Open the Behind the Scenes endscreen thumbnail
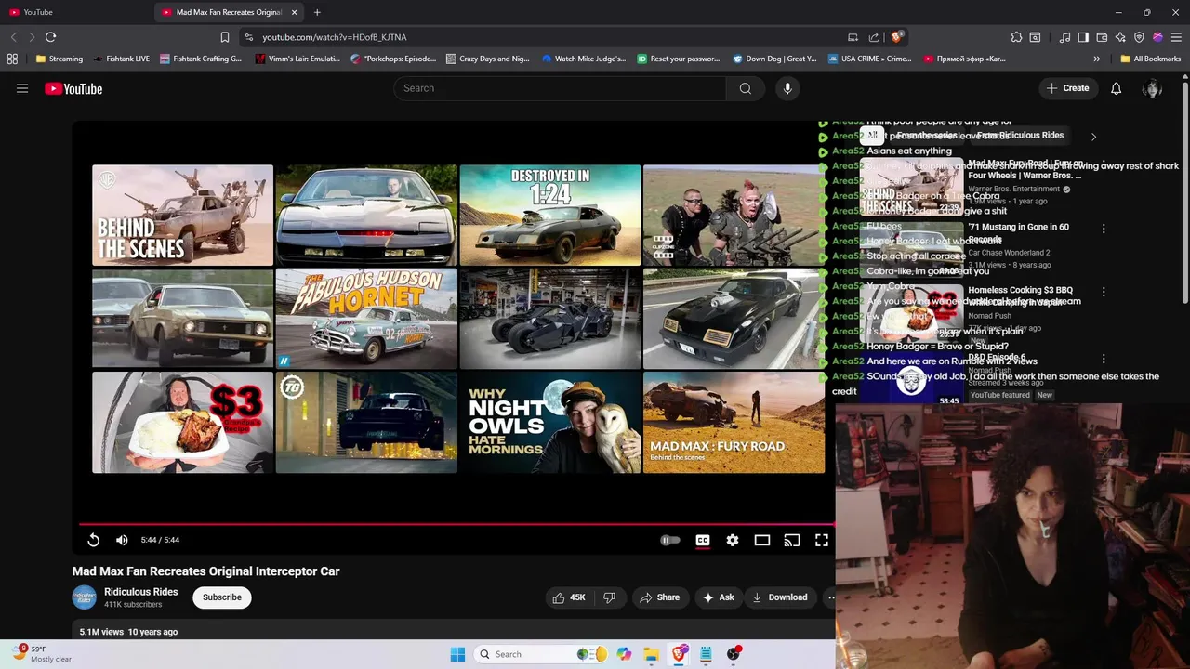This screenshot has width=1190, height=669. (x=182, y=216)
